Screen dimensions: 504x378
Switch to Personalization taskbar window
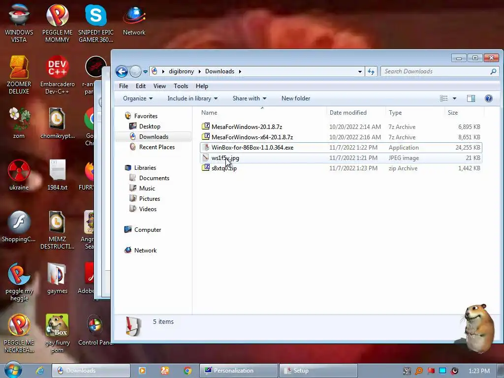[239, 371]
